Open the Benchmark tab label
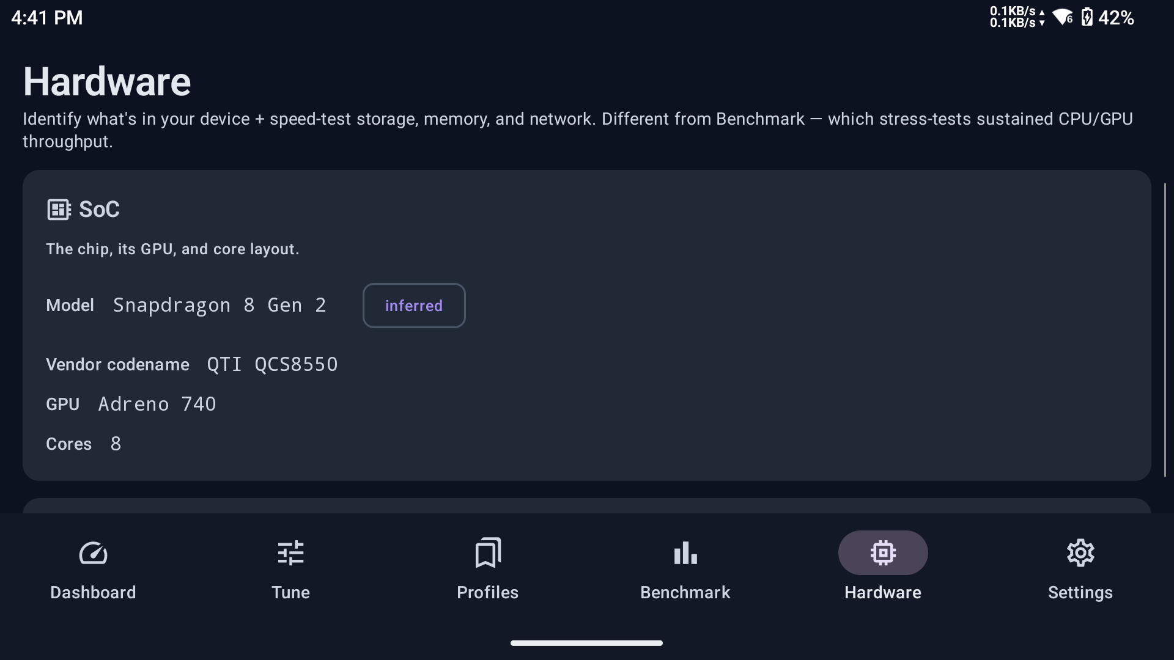 pos(685,592)
